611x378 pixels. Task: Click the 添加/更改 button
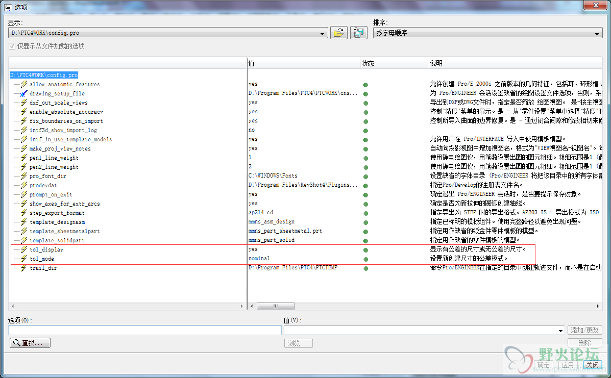tap(585, 330)
